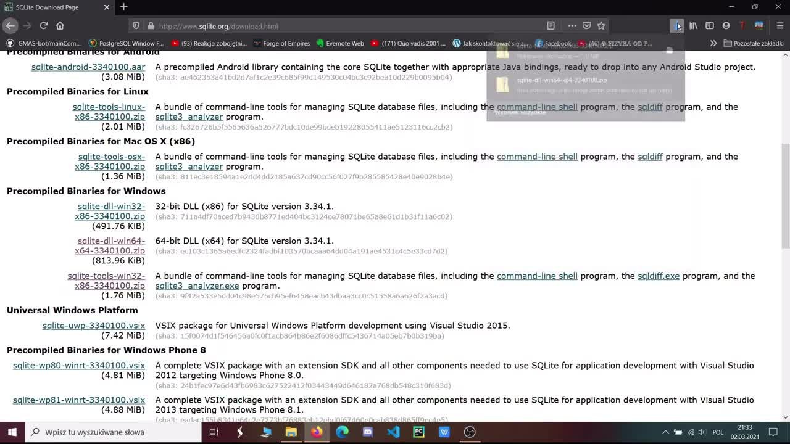790x444 pixels.
Task: Show sidebars with the sidebar icon
Action: [710, 26]
